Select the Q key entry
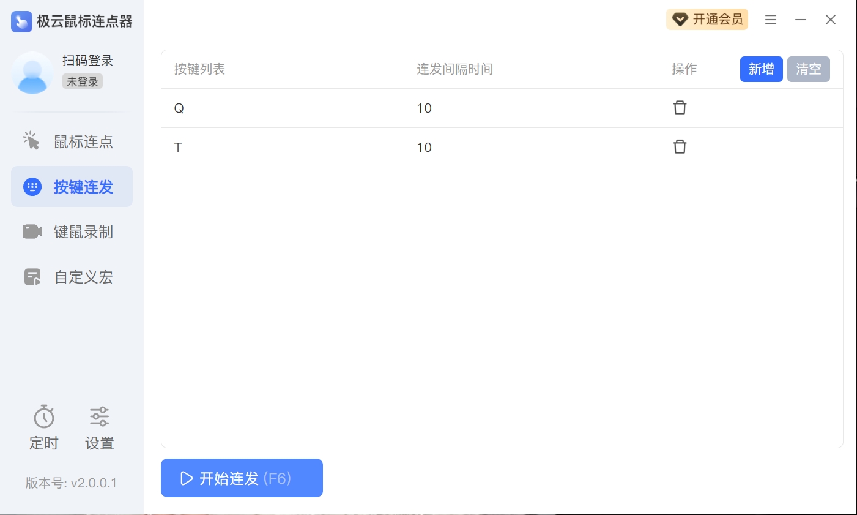857x515 pixels. point(179,108)
